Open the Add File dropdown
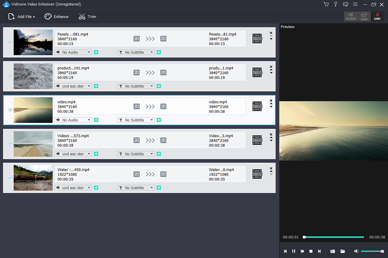The height and width of the screenshot is (258, 388). click(x=21, y=17)
